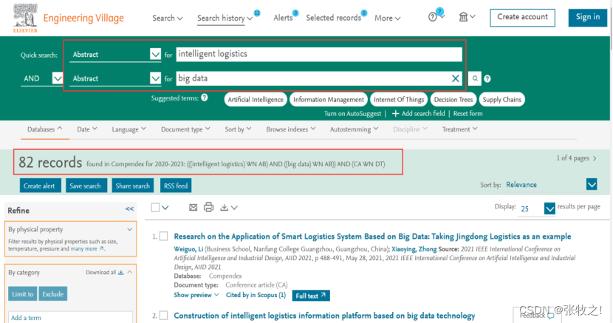Open author Weiguo, Li link
Image resolution: width=613 pixels, height=323 pixels.
(188, 249)
